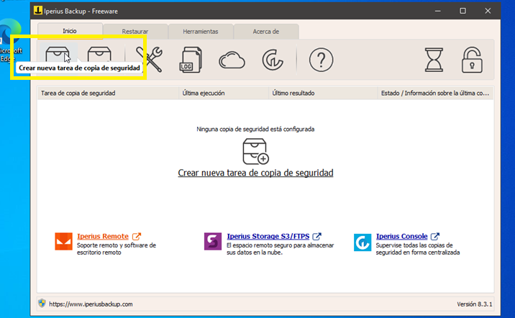This screenshot has width=515, height=318.
Task: Switch to the Restaurar tab
Action: [x=135, y=32]
